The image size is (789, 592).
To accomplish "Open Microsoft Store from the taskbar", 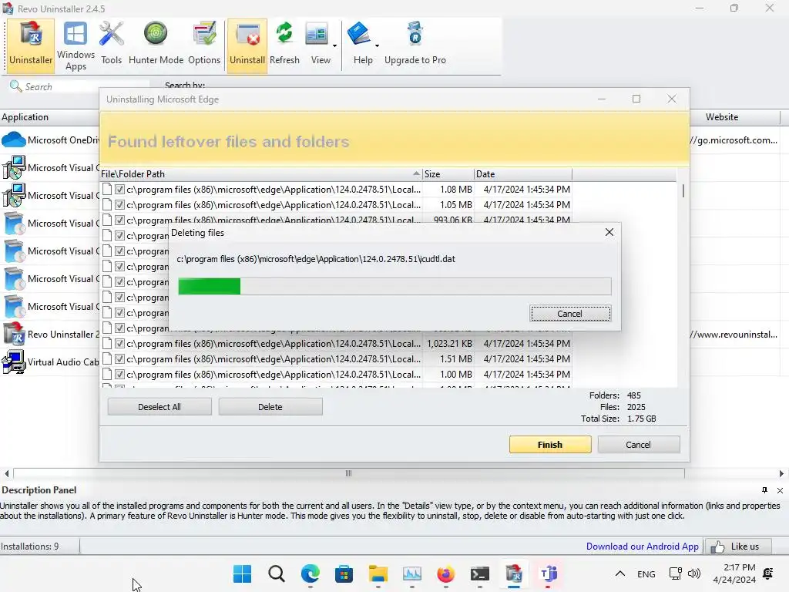I will pyautogui.click(x=344, y=573).
